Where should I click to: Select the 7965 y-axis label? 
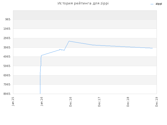pos(7,84)
